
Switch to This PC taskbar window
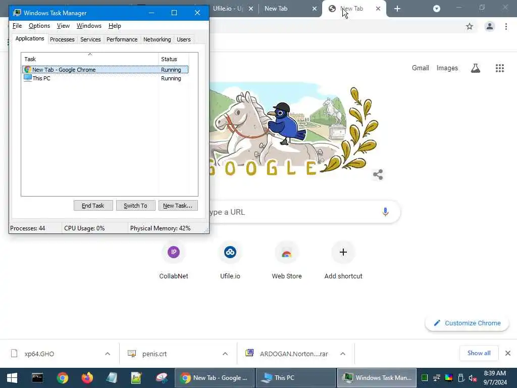click(295, 378)
